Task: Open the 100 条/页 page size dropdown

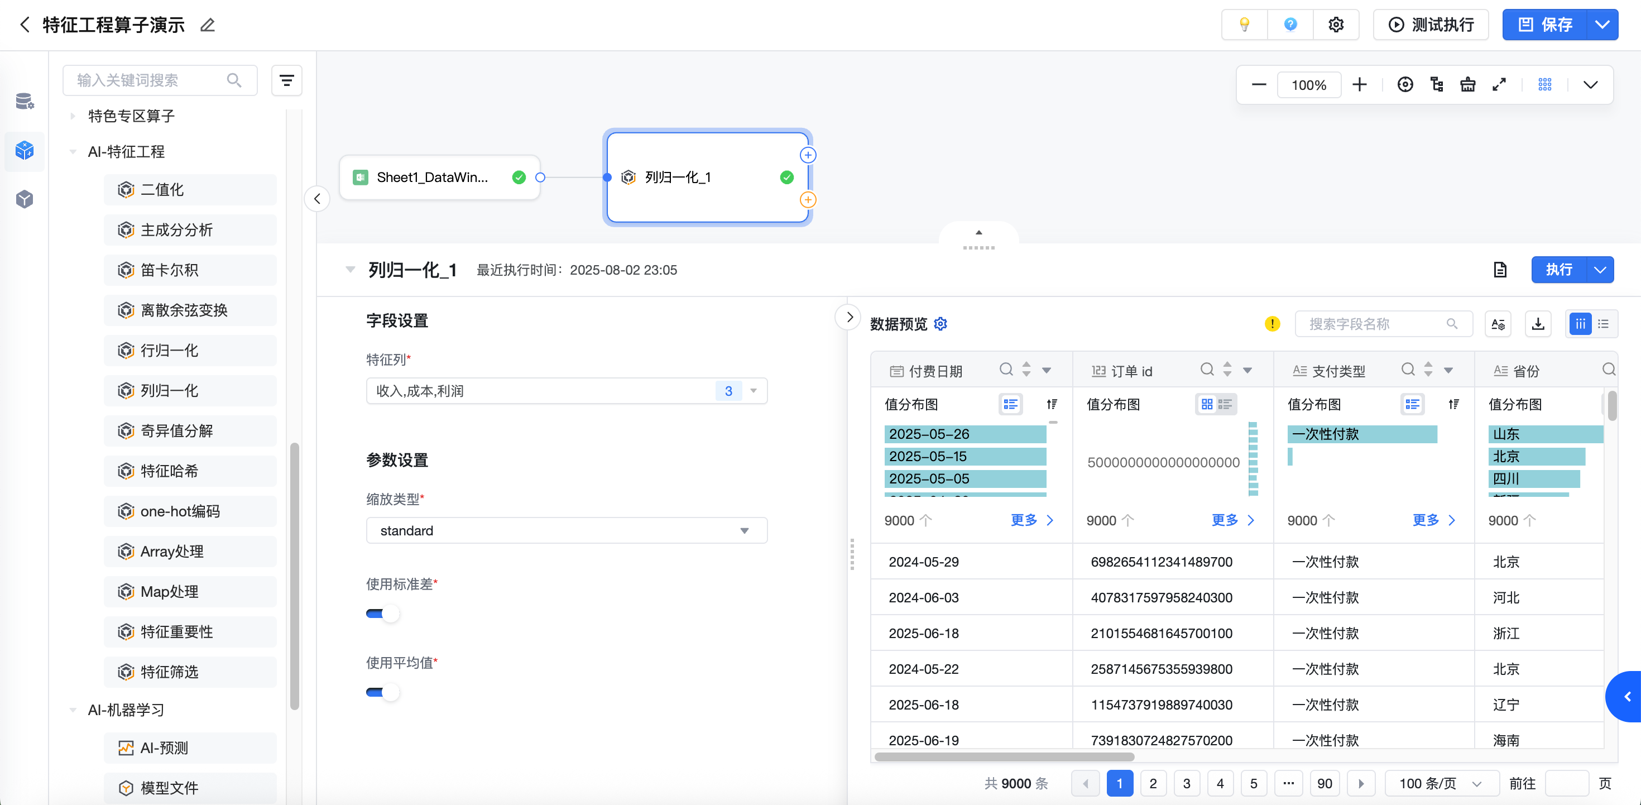Action: coord(1439,783)
